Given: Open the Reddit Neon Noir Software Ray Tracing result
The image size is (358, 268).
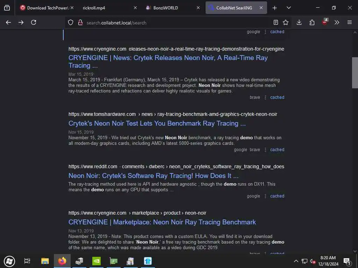Looking at the screenshot, I should (x=153, y=176).
